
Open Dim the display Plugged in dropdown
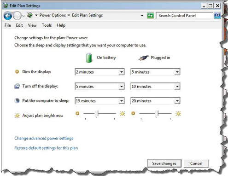tap(155, 72)
